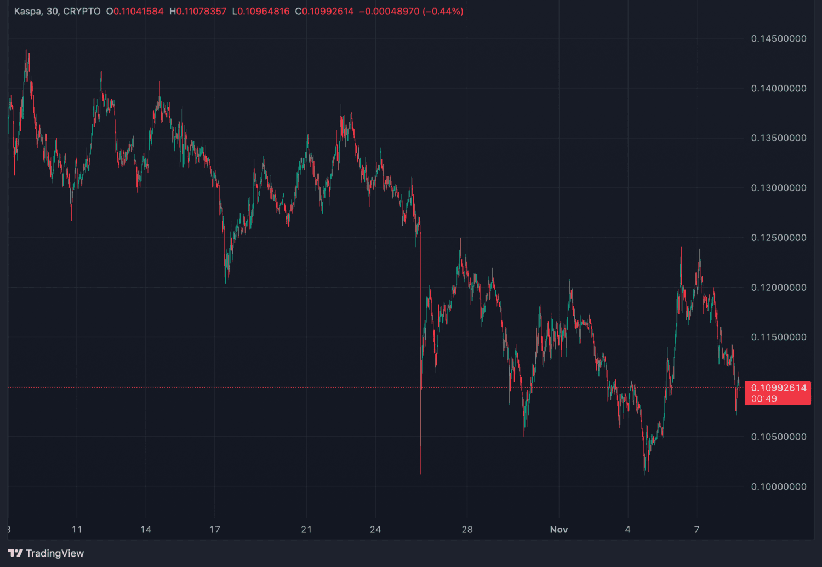Image resolution: width=822 pixels, height=567 pixels.
Task: Click the TradingView logo icon
Action: click(15, 553)
